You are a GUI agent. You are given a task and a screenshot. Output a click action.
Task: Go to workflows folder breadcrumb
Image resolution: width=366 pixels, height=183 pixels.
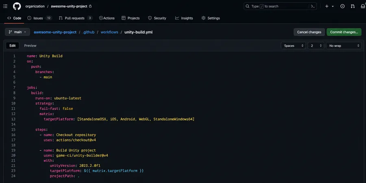point(109,32)
